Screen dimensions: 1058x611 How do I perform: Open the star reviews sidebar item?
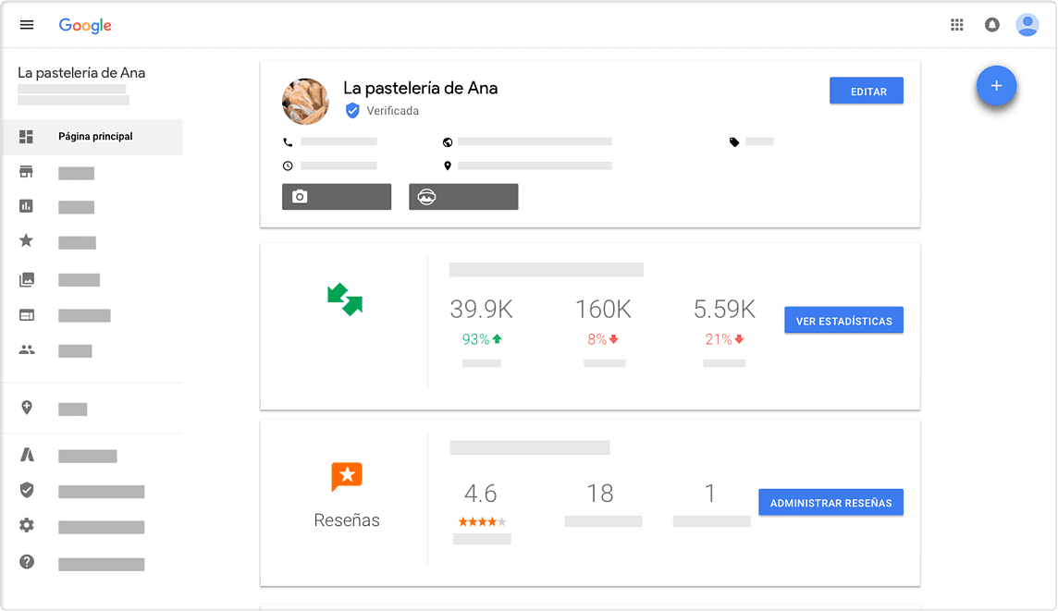click(x=27, y=241)
